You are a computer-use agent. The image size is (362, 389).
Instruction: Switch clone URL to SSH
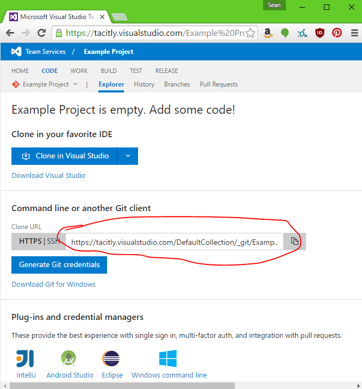[54, 242]
